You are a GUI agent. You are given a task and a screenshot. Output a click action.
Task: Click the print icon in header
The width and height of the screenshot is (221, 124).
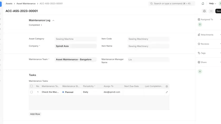(x=204, y=11)
